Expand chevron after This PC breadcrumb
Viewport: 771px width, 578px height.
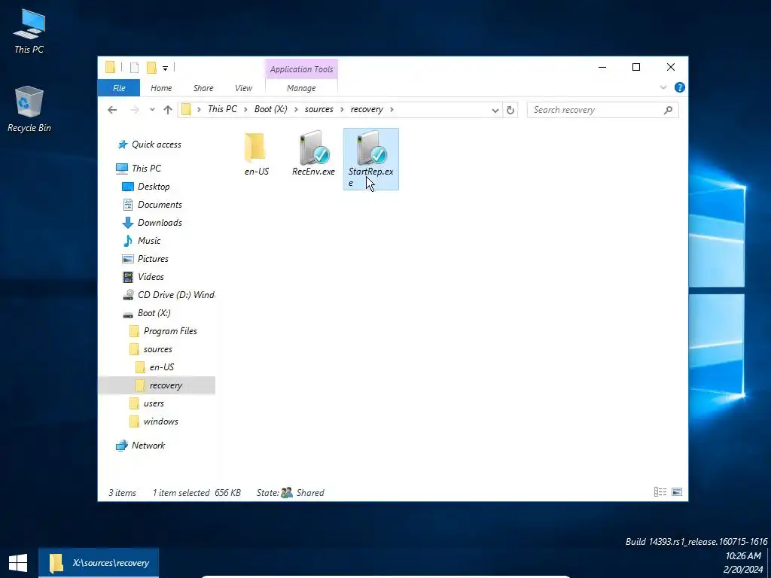[x=246, y=109]
